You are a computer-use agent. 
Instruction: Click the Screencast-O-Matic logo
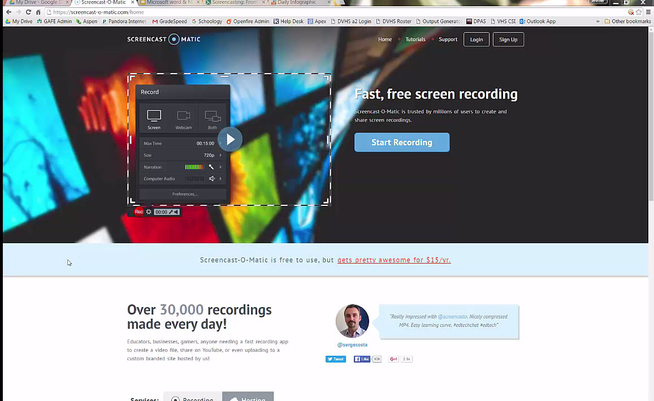(x=164, y=39)
